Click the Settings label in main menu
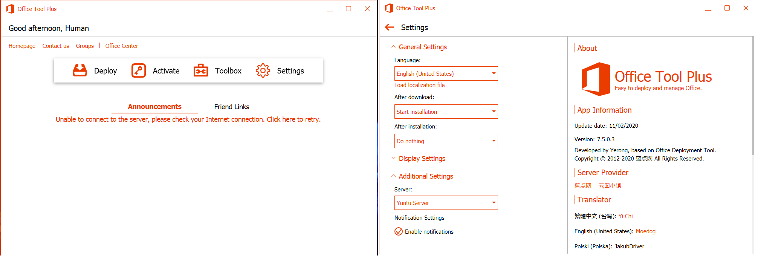758x257 pixels. pos(290,71)
